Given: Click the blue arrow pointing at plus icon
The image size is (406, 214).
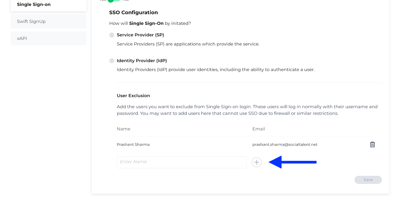Looking at the screenshot, I should (293, 162).
